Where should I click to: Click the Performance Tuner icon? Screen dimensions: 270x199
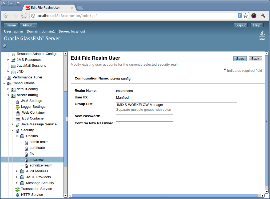coord(9,78)
